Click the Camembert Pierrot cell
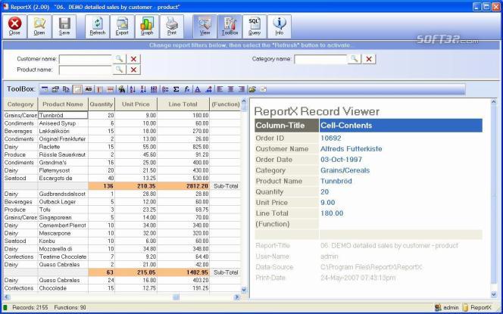 (x=63, y=225)
